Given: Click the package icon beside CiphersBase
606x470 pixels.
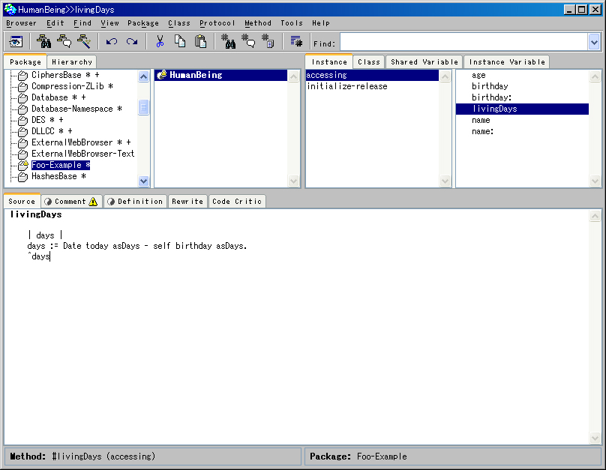Looking at the screenshot, I should (x=22, y=75).
